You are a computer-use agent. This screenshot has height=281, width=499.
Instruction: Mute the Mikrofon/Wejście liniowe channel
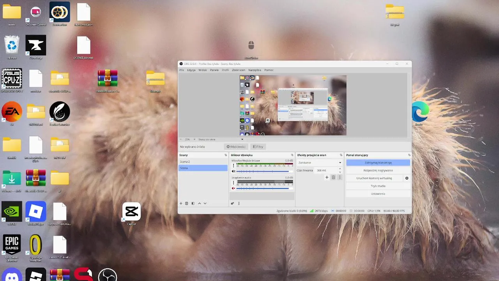[234, 171]
